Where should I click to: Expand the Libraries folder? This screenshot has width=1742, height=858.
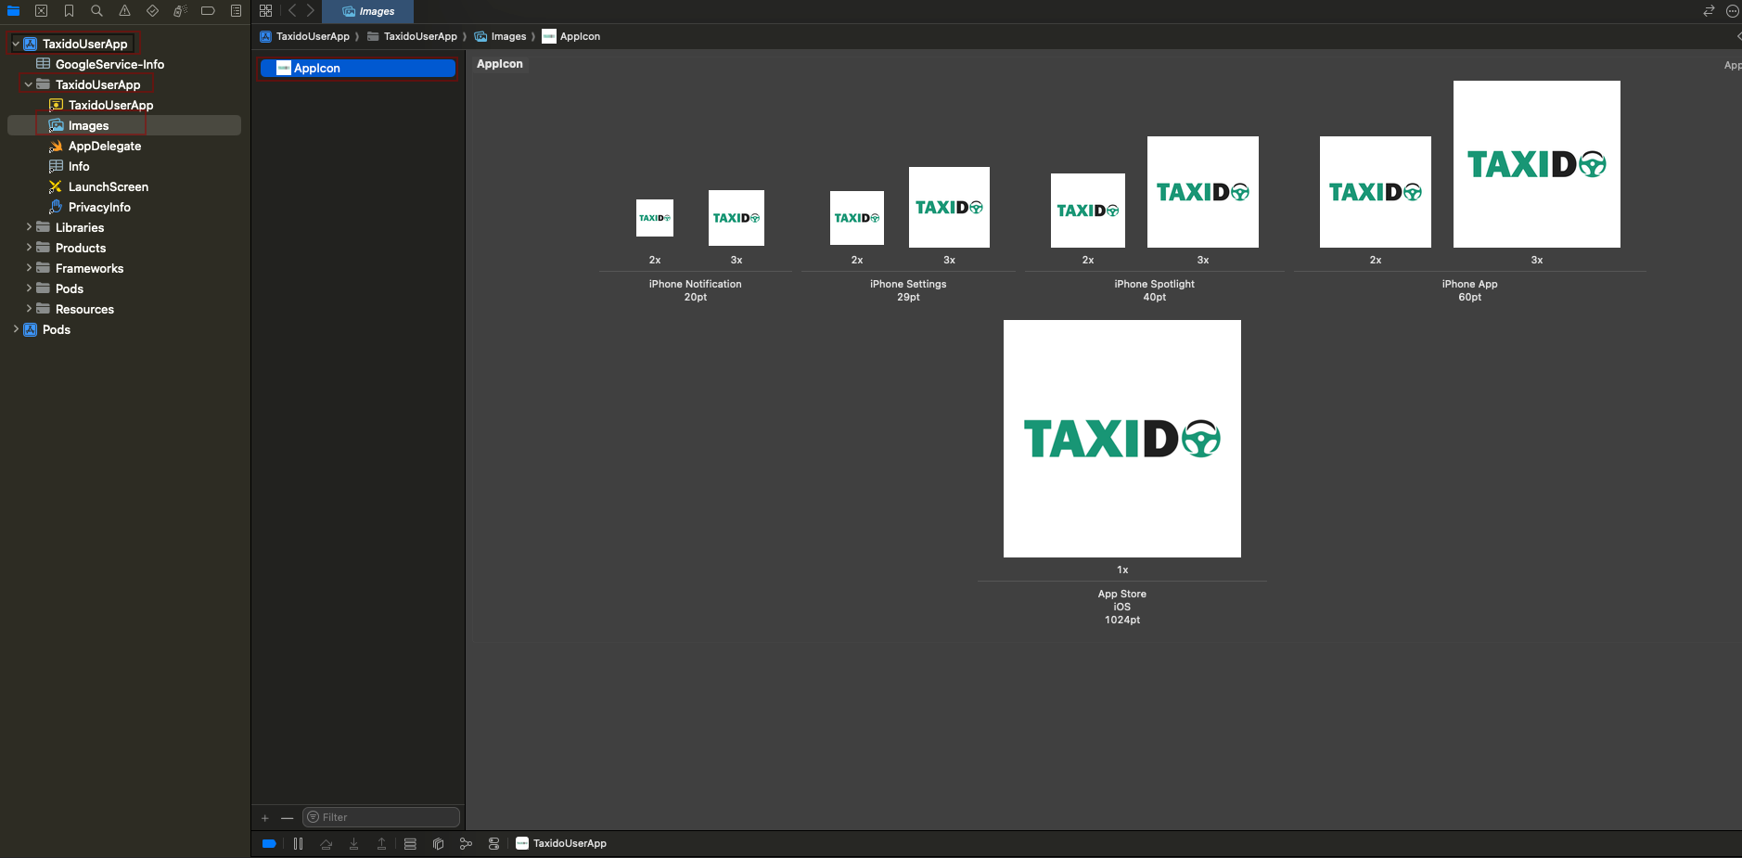29,227
